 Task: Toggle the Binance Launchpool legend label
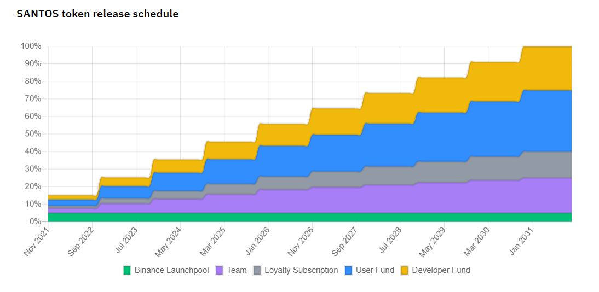point(171,270)
